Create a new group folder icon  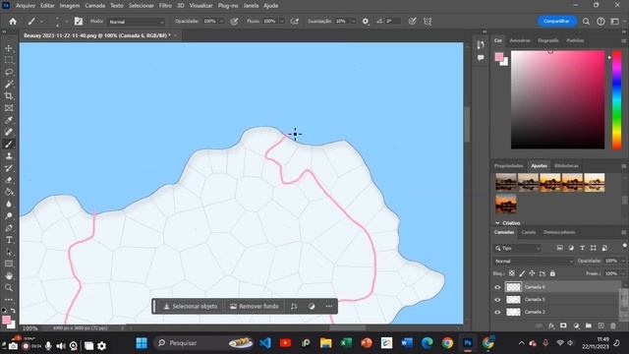pos(588,325)
